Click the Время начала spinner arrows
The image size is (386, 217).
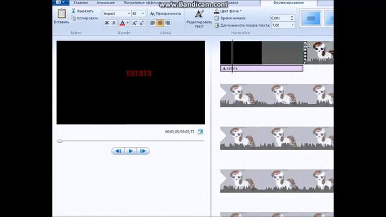pyautogui.click(x=292, y=18)
